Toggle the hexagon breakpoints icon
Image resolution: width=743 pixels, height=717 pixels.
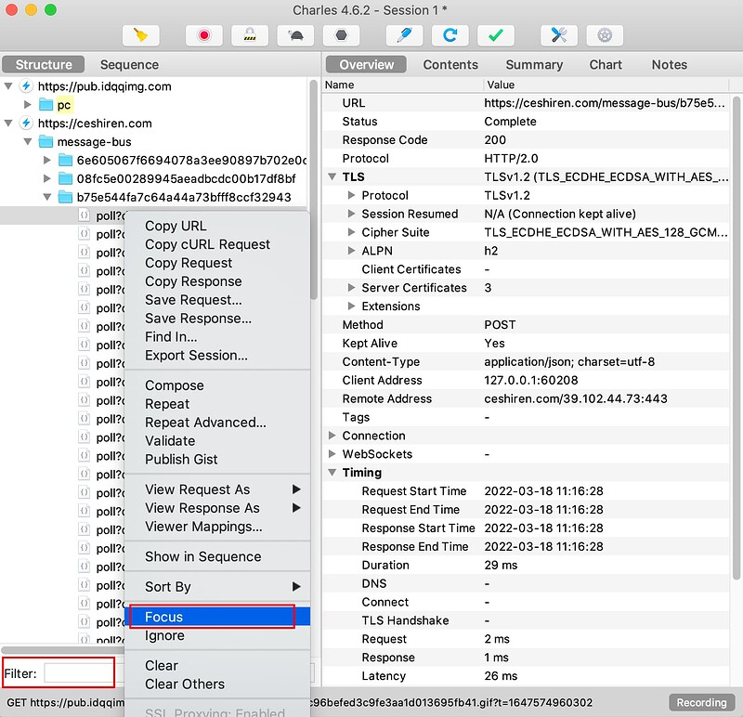click(x=341, y=35)
